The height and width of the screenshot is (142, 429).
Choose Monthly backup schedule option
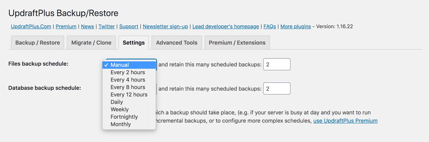[129, 124]
